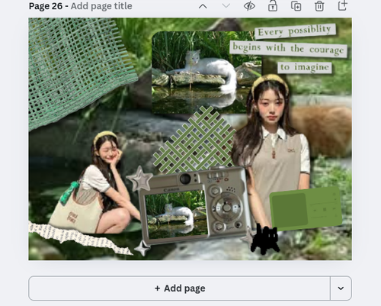Screen dimensions: 381x306
Task: Select the silver star sticker by the camera
Action: click(x=139, y=179)
